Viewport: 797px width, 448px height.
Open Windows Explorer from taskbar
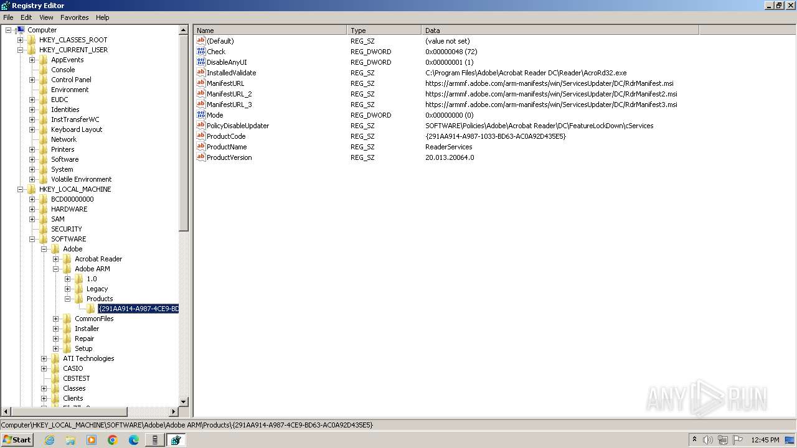pos(70,440)
